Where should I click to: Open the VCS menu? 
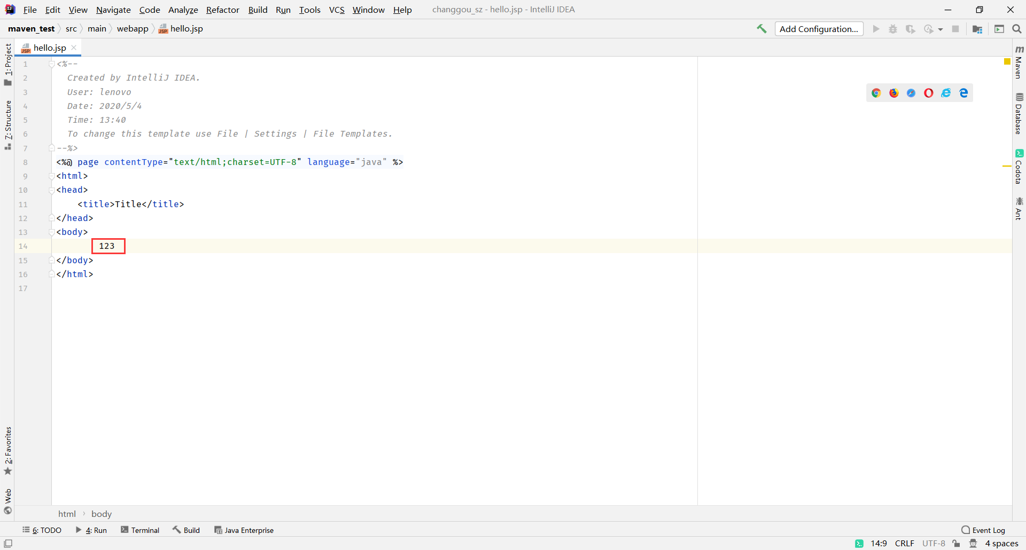[x=337, y=10]
